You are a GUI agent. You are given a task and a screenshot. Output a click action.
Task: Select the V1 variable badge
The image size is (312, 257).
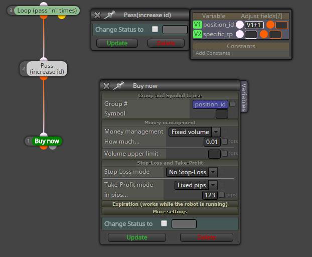coord(198,25)
